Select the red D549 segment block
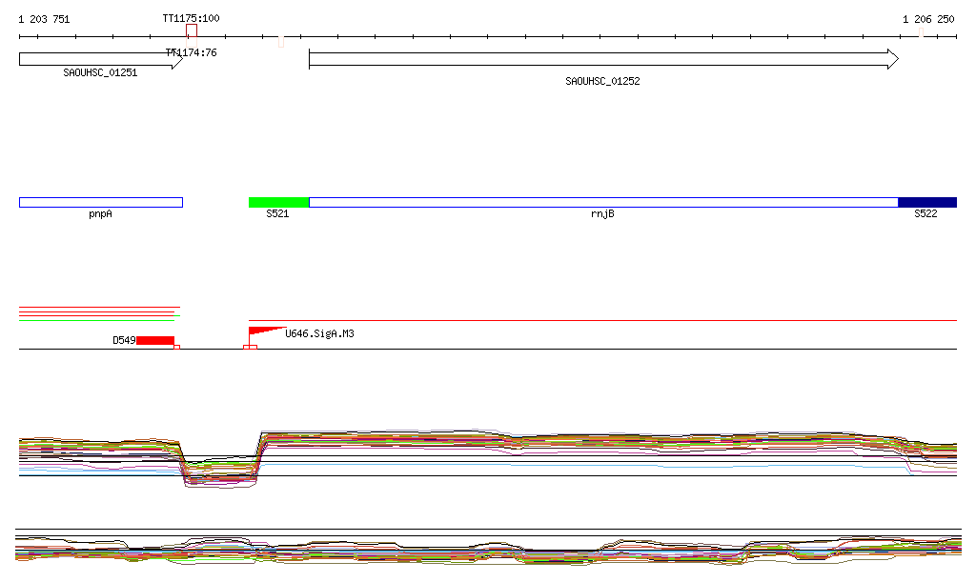The height and width of the screenshot is (582, 976). [155, 340]
